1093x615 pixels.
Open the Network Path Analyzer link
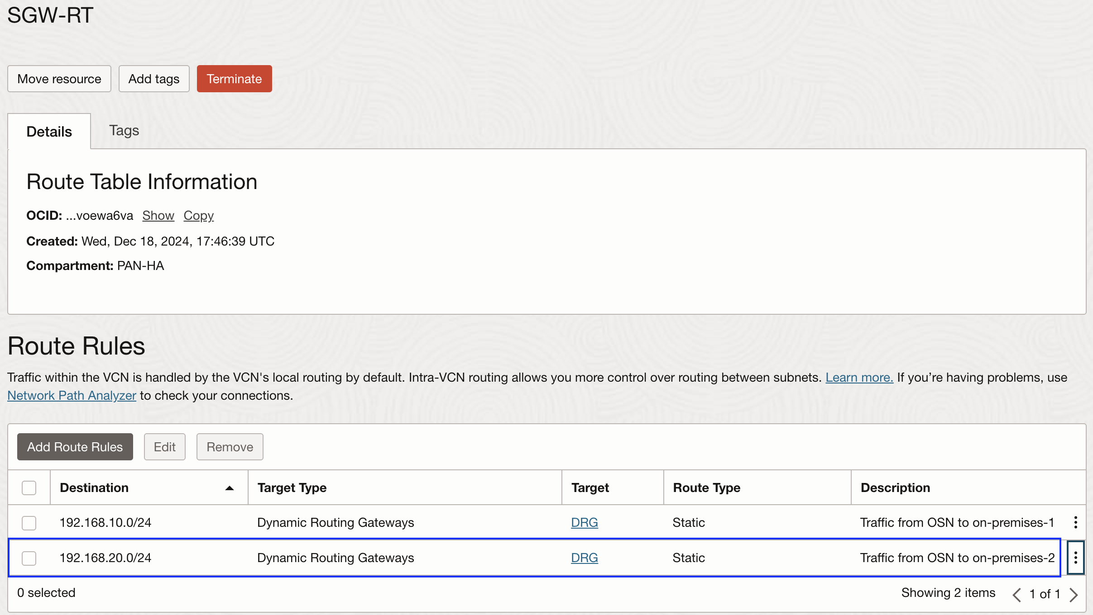click(x=72, y=395)
